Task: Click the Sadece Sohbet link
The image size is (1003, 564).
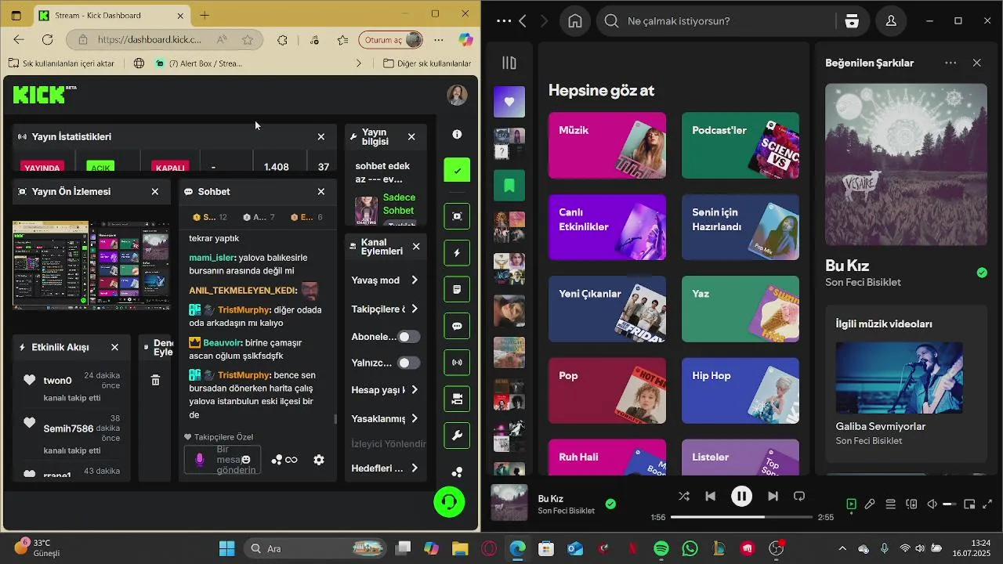Action: [399, 204]
